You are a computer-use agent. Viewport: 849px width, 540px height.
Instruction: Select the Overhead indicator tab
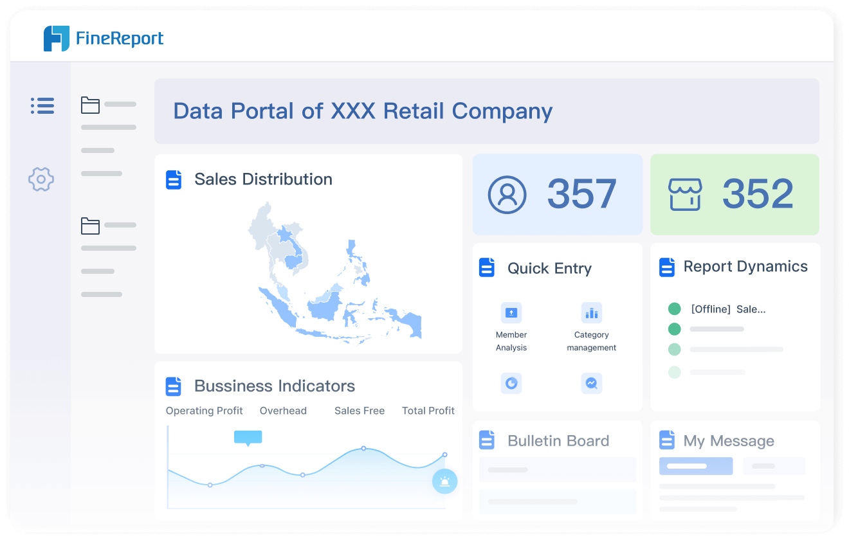283,411
